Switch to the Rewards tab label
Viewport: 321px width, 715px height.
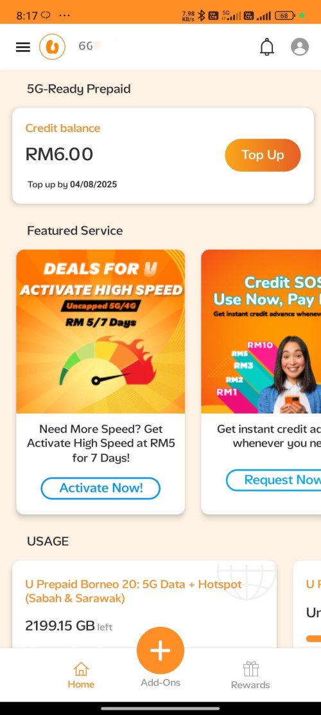pyautogui.click(x=250, y=685)
